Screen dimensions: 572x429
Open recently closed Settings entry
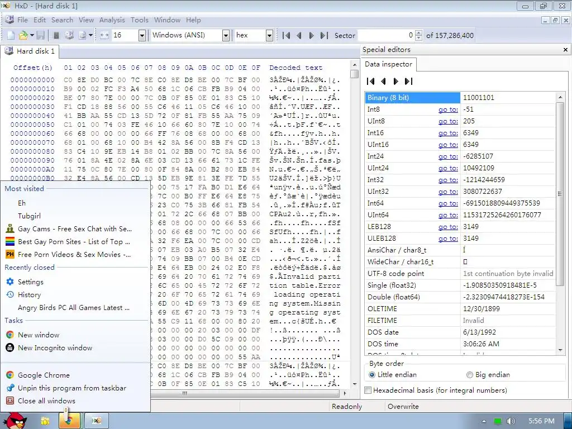pos(76,282)
